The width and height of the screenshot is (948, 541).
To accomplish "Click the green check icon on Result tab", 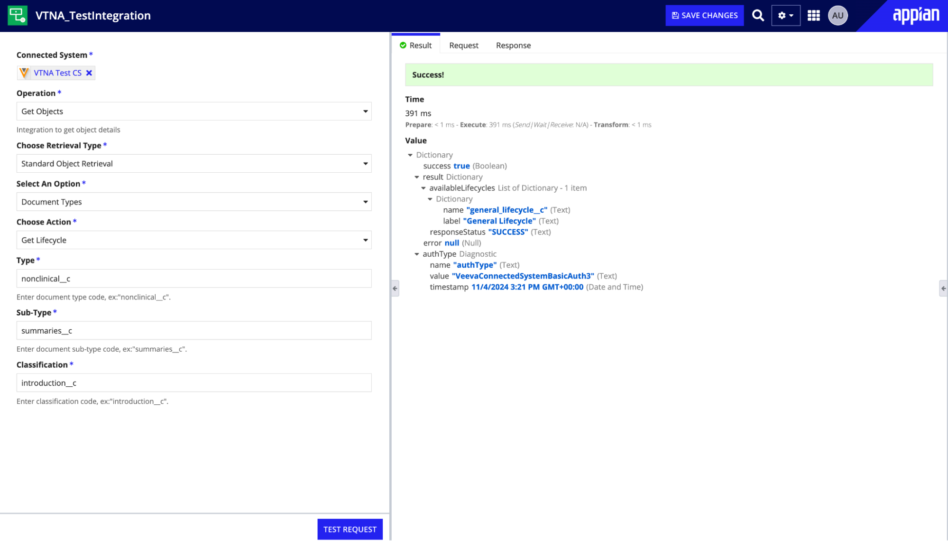I will 403,45.
